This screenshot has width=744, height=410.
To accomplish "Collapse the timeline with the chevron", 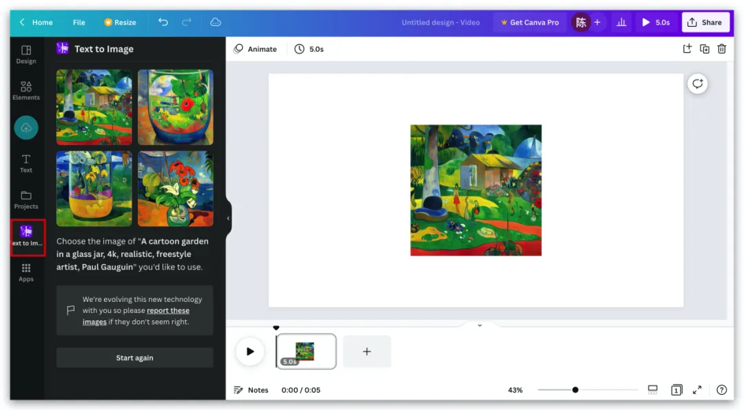I will tap(479, 325).
